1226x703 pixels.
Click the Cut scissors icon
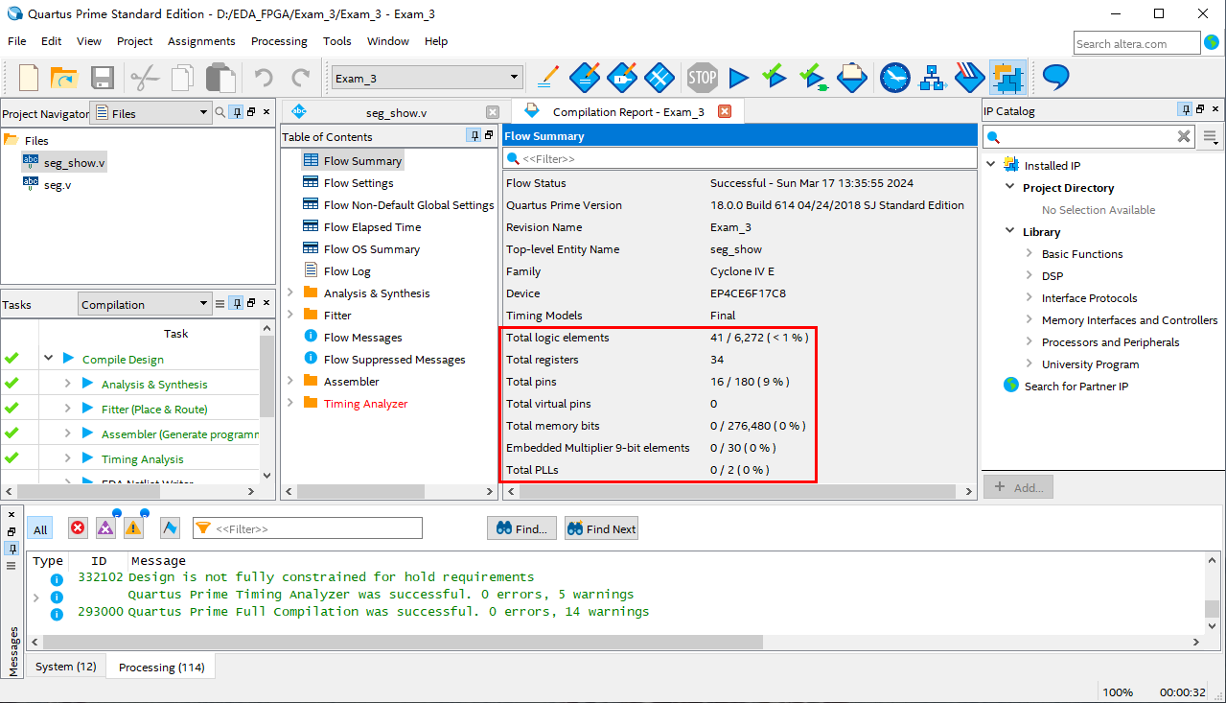click(x=144, y=78)
